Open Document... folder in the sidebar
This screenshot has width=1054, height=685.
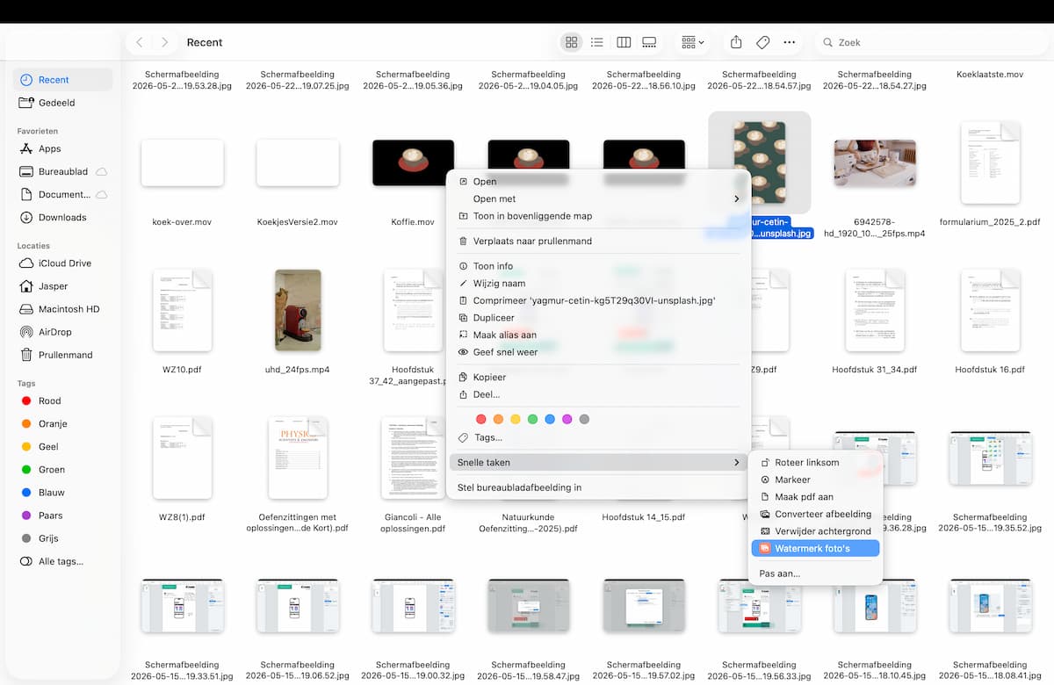coord(62,194)
